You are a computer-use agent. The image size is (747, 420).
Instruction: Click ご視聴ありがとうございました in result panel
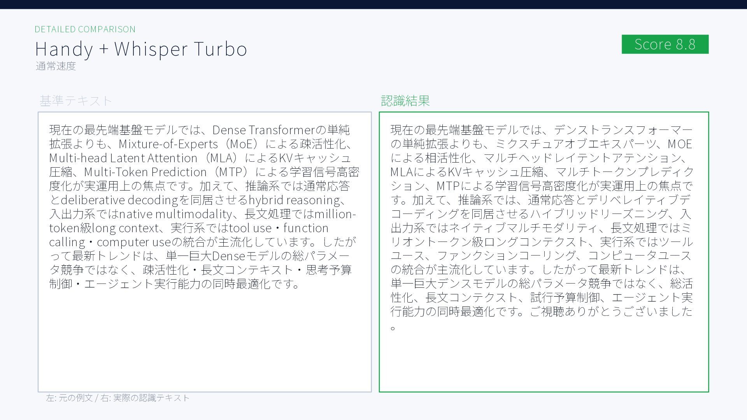click(611, 311)
